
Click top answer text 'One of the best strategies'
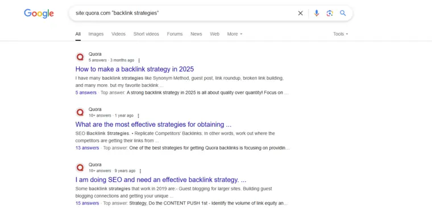[209, 148]
